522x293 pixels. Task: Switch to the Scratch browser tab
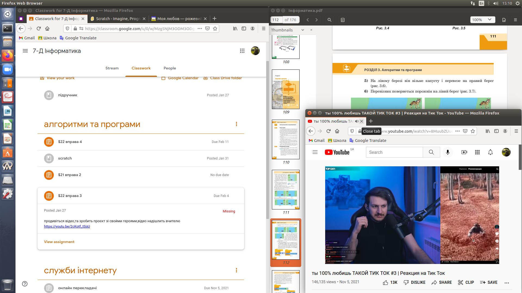pos(117,19)
